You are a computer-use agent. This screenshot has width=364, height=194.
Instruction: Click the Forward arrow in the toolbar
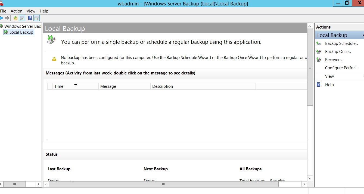point(7,18)
